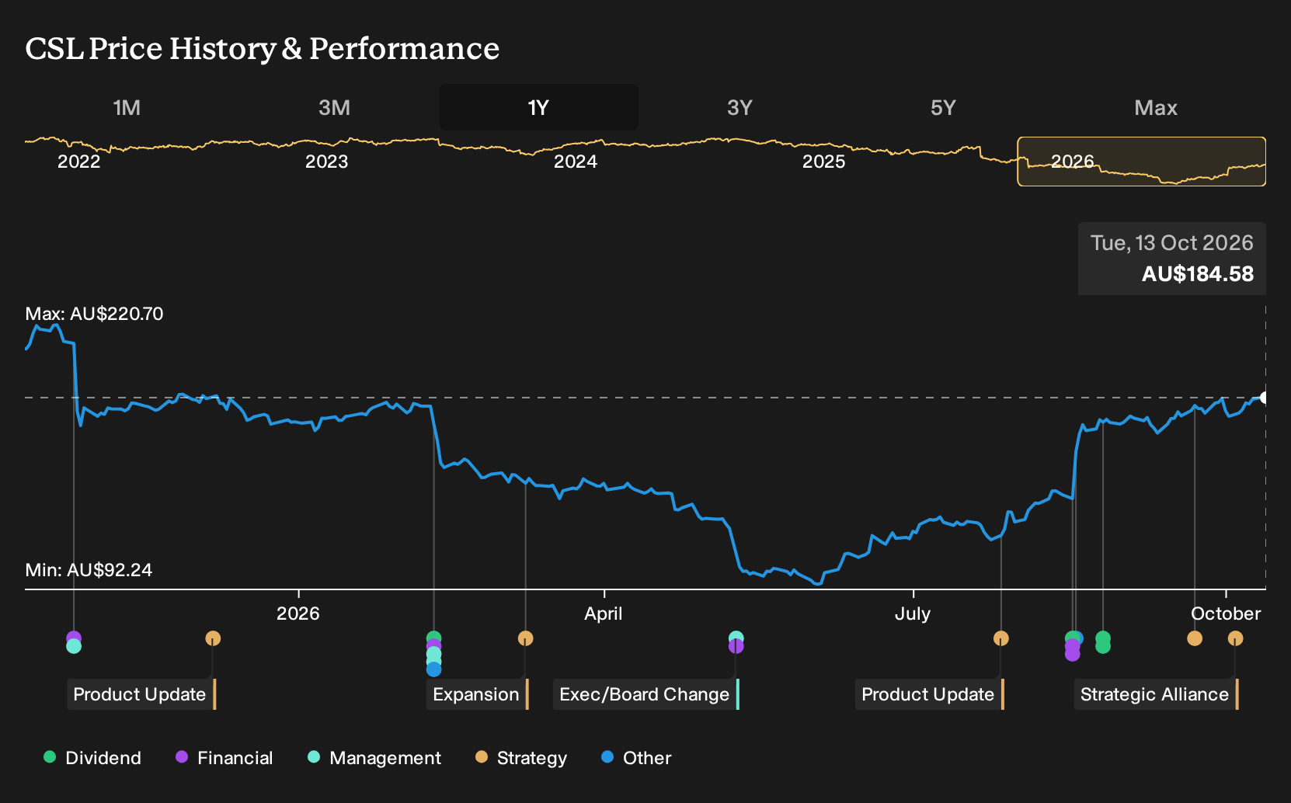Jump to 2022 on the overview sparkline
This screenshot has height=803, width=1291.
click(x=79, y=162)
